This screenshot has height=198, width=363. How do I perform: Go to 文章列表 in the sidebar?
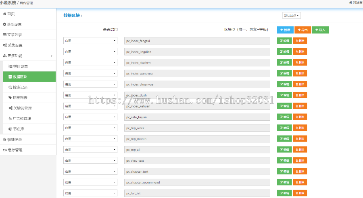[28, 35]
